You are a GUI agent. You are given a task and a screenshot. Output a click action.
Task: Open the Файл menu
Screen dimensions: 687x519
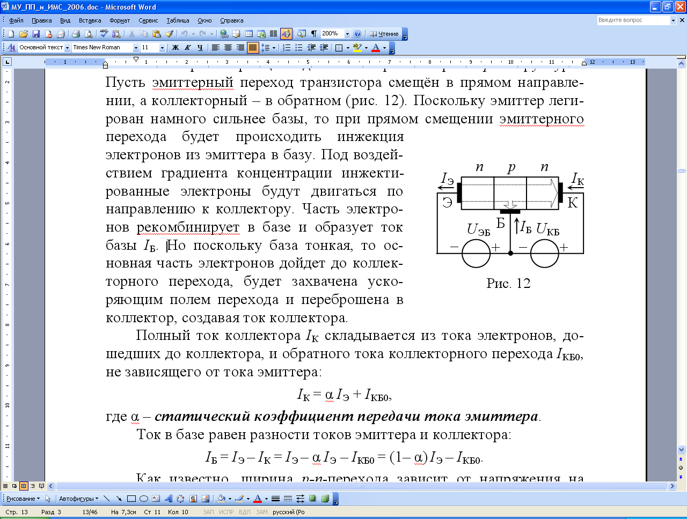point(16,20)
